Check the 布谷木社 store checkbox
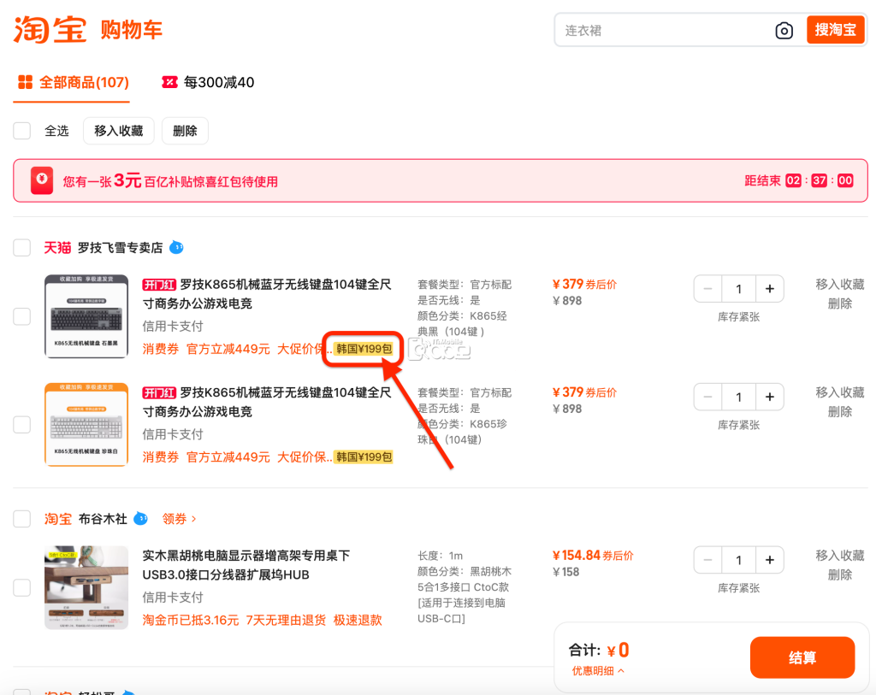 click(x=21, y=519)
